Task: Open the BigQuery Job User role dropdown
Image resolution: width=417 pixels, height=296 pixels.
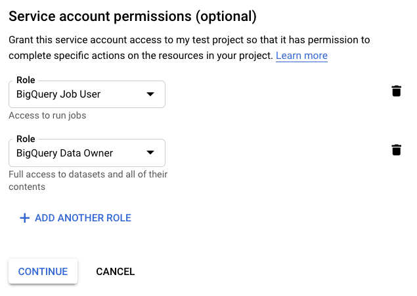Action: (x=87, y=94)
